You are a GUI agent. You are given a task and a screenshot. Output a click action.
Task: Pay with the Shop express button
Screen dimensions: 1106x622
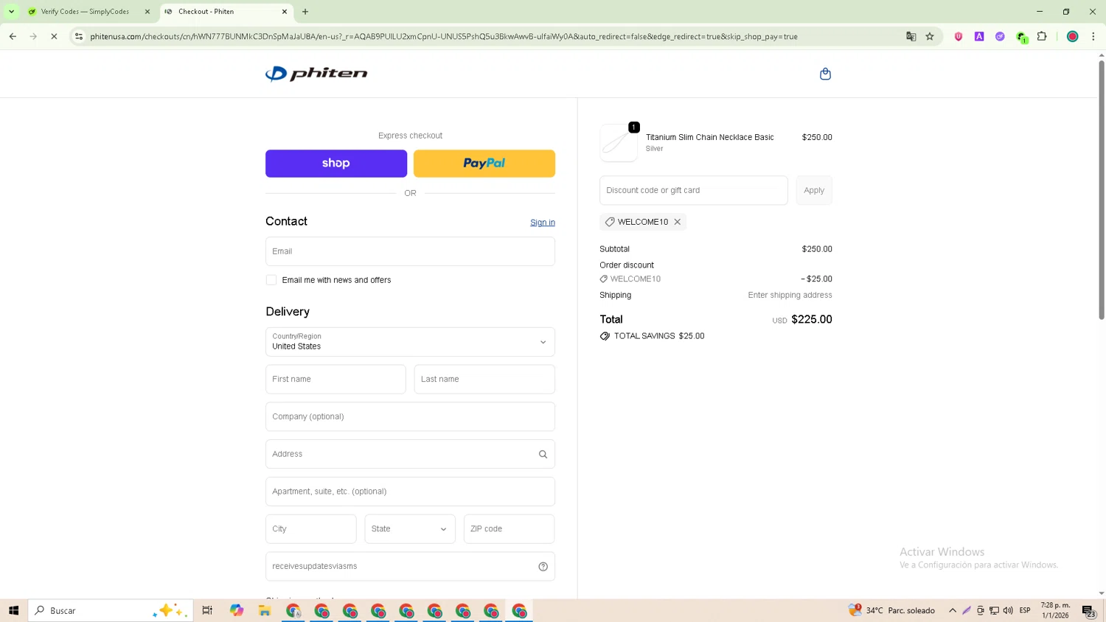click(x=336, y=164)
